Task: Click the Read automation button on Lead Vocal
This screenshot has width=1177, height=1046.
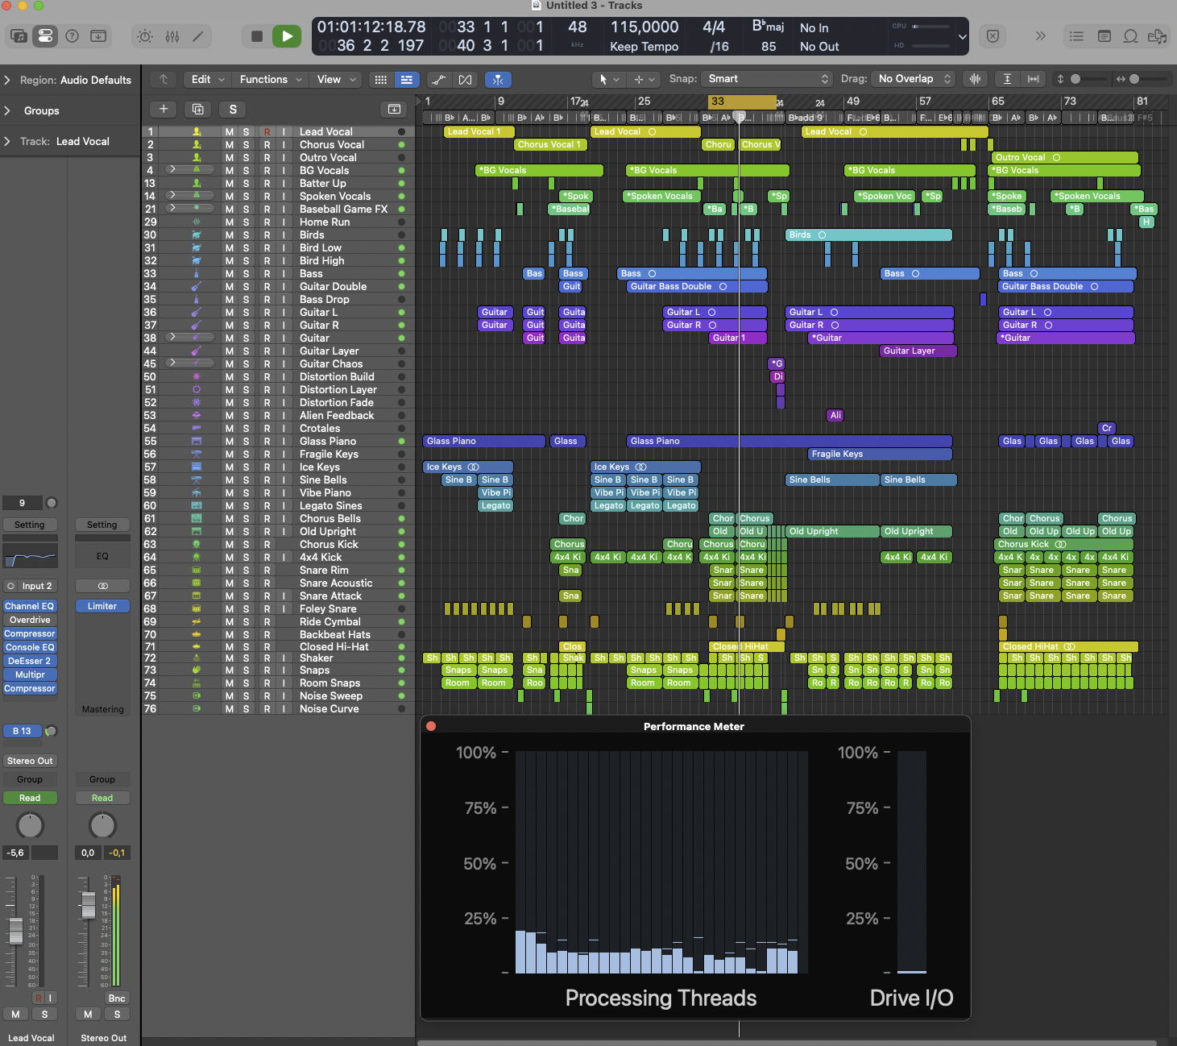Action: pos(30,798)
